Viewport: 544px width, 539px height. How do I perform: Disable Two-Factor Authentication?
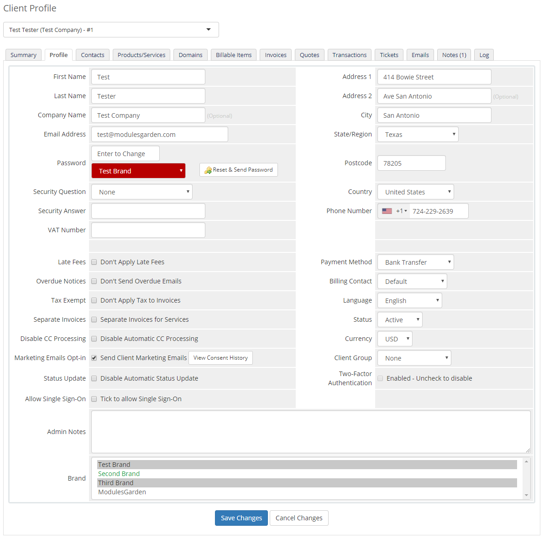[380, 378]
